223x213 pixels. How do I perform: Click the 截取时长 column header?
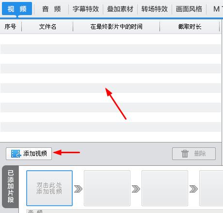point(190,27)
